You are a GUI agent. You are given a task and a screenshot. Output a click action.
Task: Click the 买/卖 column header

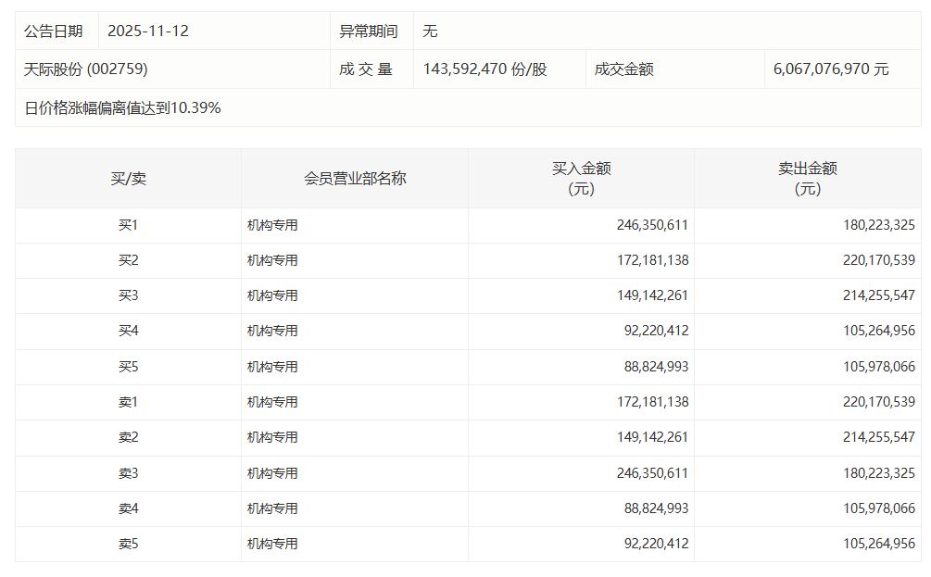tap(124, 178)
